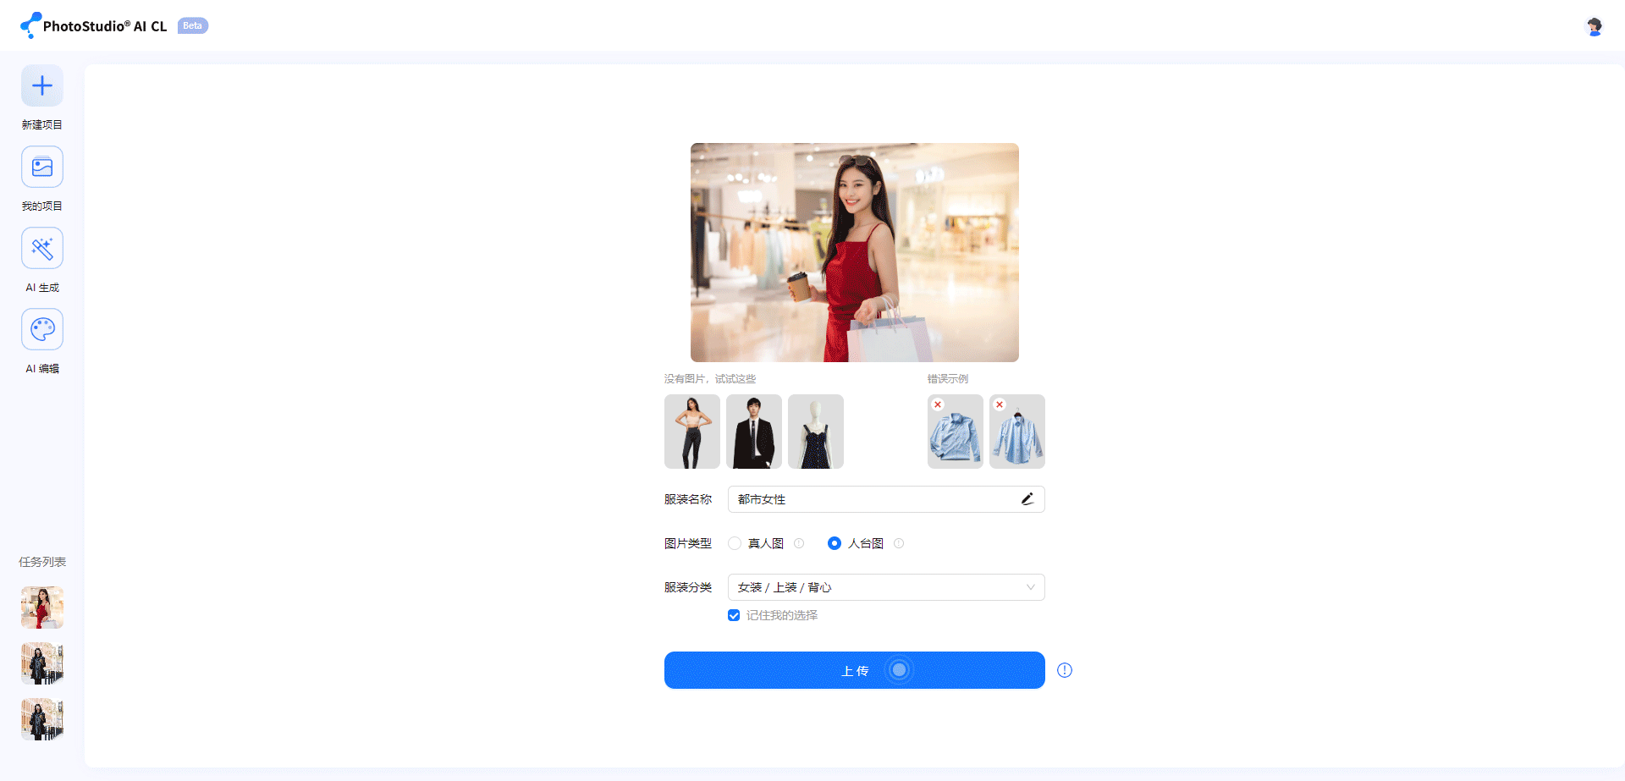Open 我的项目 gallery icon
The image size is (1625, 781).
[x=42, y=167]
